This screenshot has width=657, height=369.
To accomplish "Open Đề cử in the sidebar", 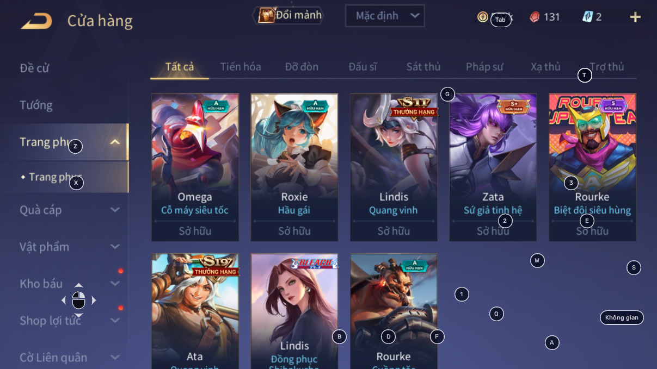I will point(34,68).
